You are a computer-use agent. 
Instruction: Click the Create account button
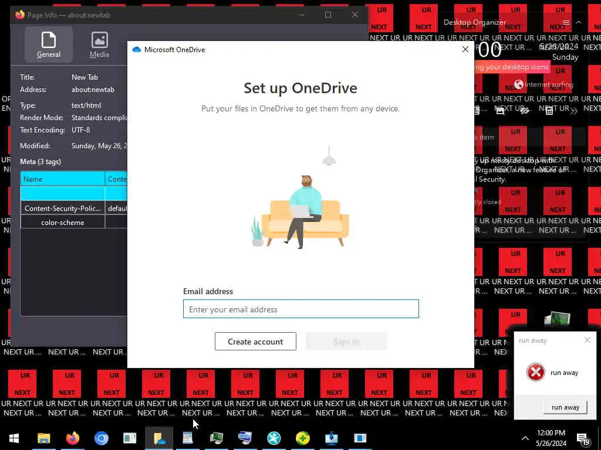[255, 342]
